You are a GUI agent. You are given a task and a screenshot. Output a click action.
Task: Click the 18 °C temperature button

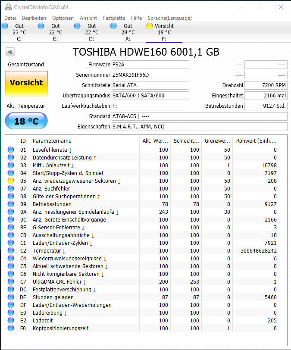26,121
